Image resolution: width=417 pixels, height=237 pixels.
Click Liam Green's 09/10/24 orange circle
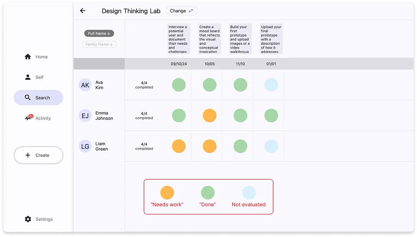click(179, 146)
